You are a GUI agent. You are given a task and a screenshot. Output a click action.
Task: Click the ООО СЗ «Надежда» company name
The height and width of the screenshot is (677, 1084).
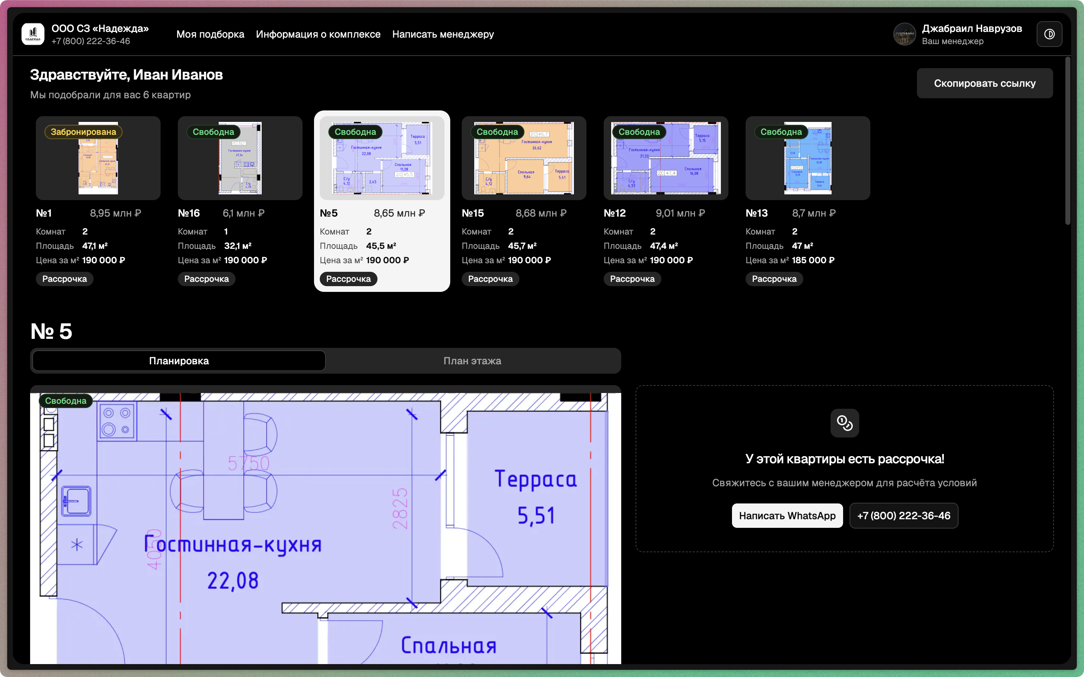click(100, 28)
